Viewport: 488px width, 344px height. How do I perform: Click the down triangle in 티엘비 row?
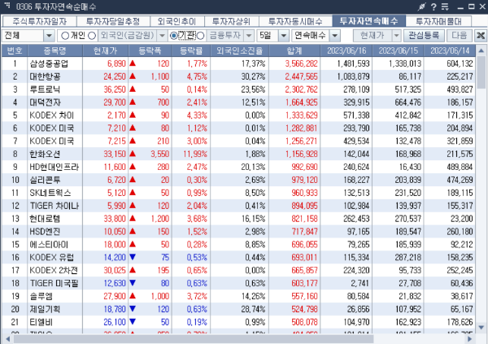(133, 321)
